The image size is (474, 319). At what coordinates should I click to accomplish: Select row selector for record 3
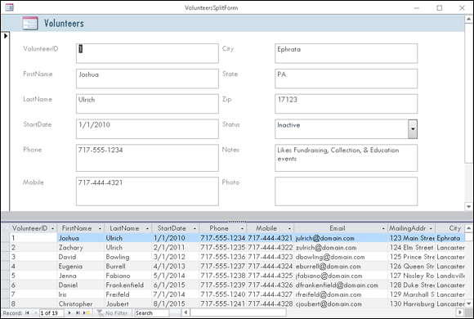(6, 257)
